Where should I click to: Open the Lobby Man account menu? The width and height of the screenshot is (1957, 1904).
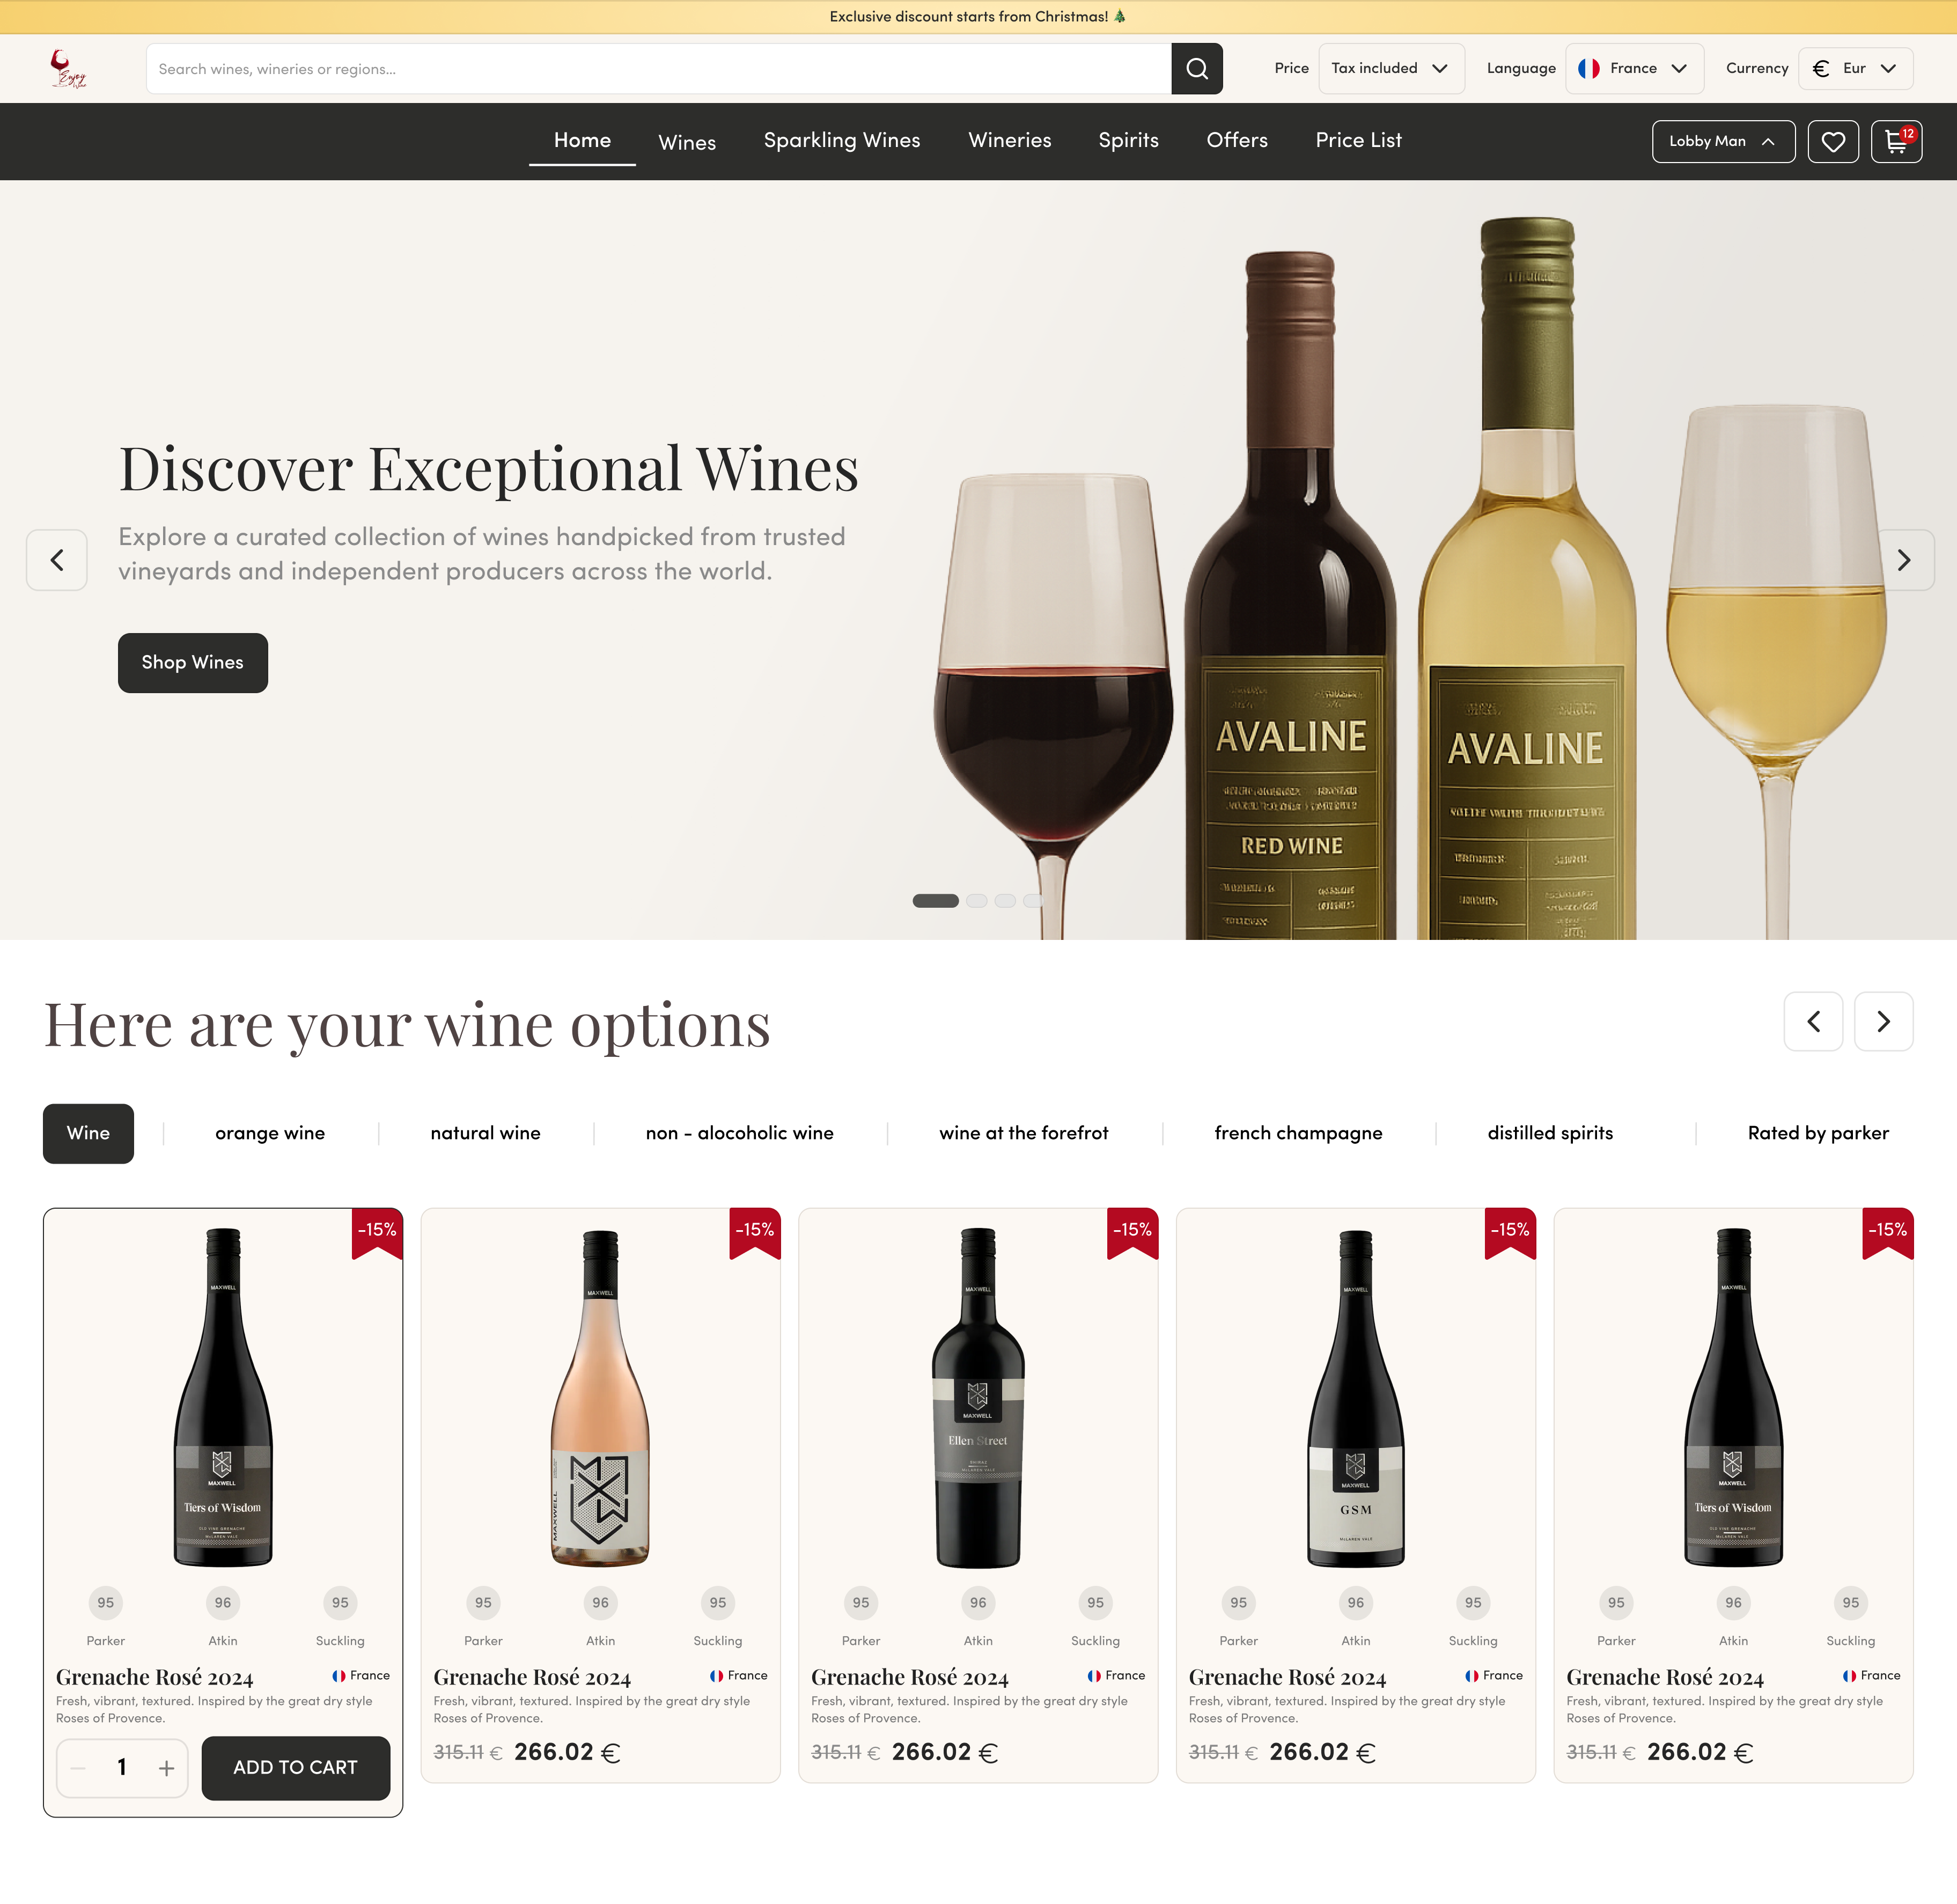1722,142
